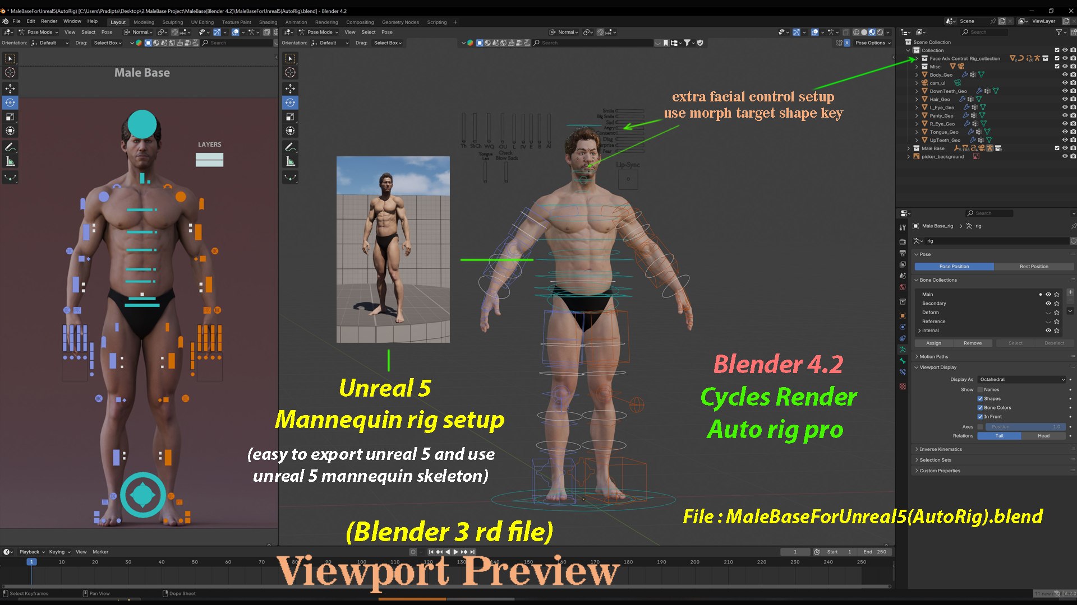Disable Hair_Geo in renders via camera icon
Viewport: 1077px width, 605px height.
click(1073, 99)
